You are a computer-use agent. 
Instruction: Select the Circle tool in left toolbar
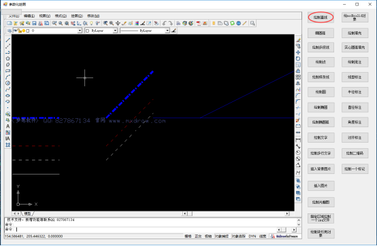click(x=7, y=83)
